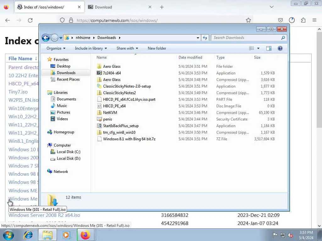
Task: Click the Explorer Back navigation arrow
Action: (46, 38)
